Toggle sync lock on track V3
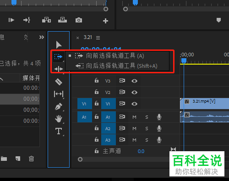The image size is (229, 181). 122,81
